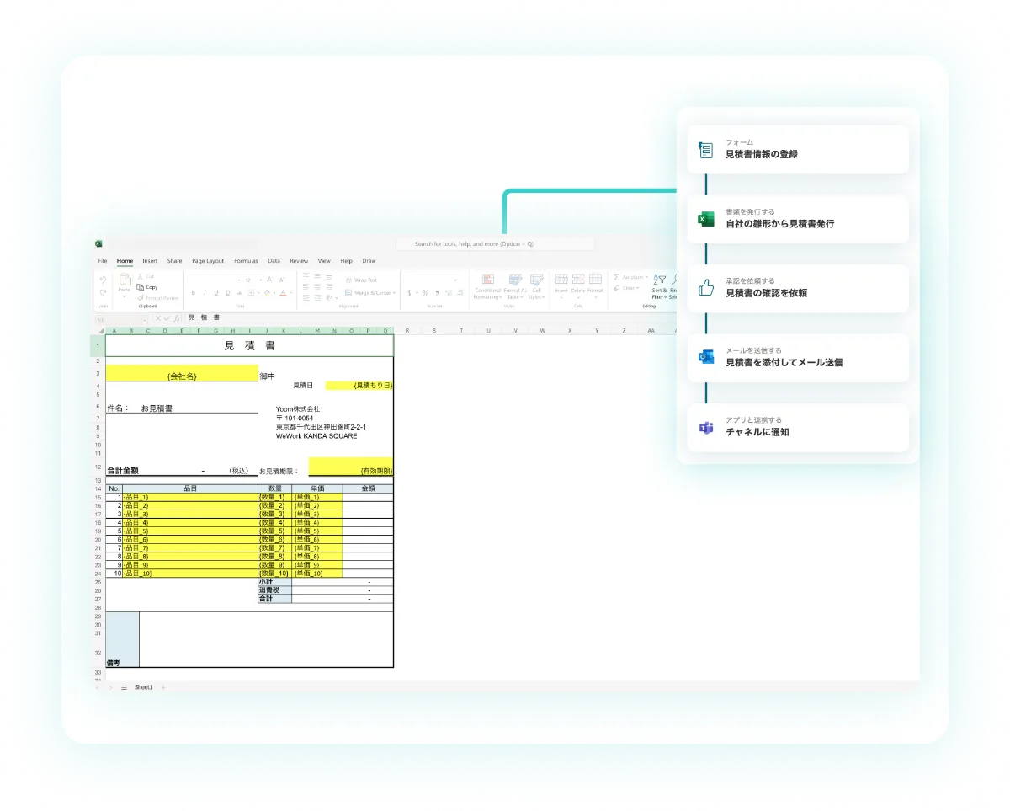This screenshot has width=1010, height=811.
Task: Click the 消費税 label cell
Action: (x=274, y=590)
